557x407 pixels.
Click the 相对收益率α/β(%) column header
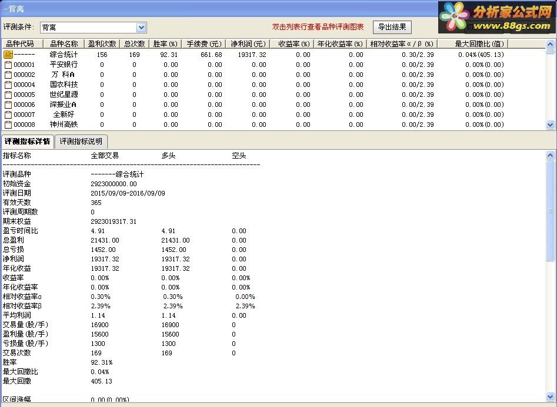pos(402,43)
